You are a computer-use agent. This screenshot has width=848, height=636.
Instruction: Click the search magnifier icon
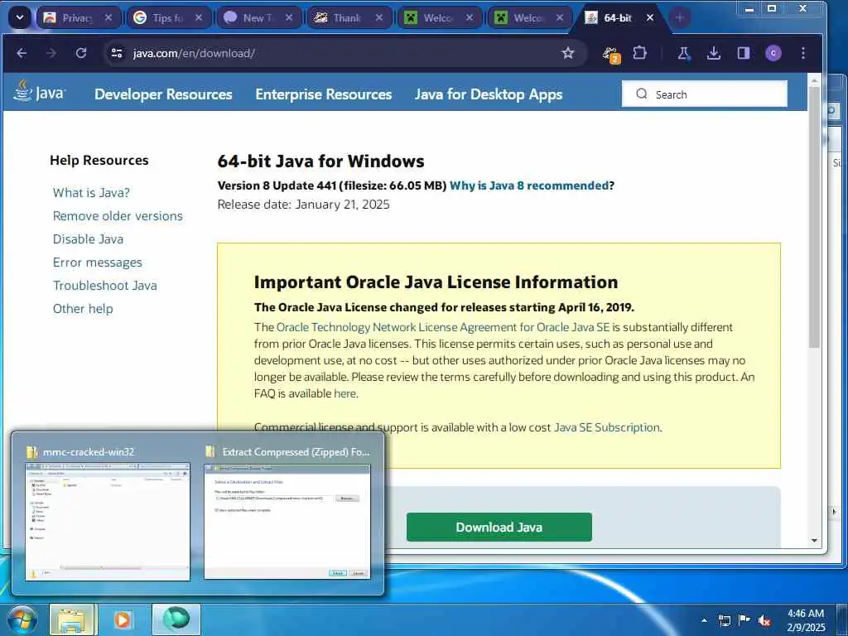pyautogui.click(x=642, y=94)
